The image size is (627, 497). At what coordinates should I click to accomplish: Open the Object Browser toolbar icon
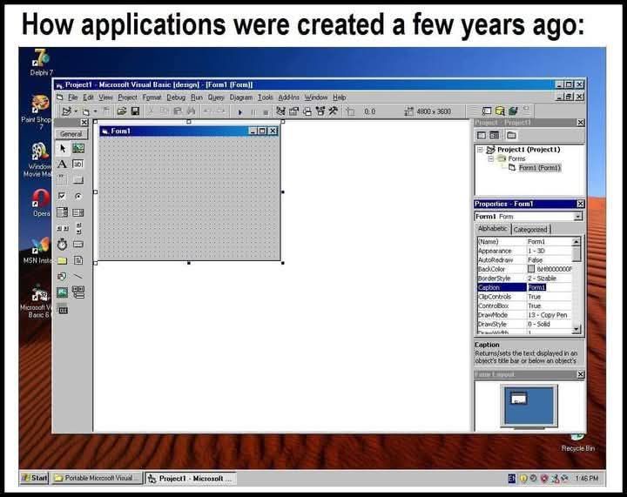click(320, 111)
